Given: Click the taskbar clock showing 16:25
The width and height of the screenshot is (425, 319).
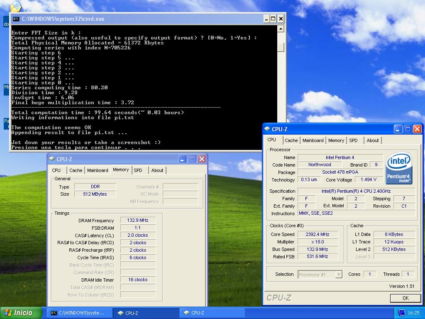Looking at the screenshot, I should [x=413, y=313].
